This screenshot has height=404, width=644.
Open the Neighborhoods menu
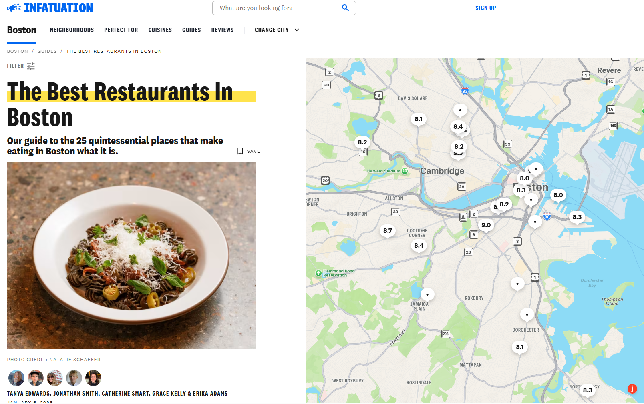tap(72, 30)
